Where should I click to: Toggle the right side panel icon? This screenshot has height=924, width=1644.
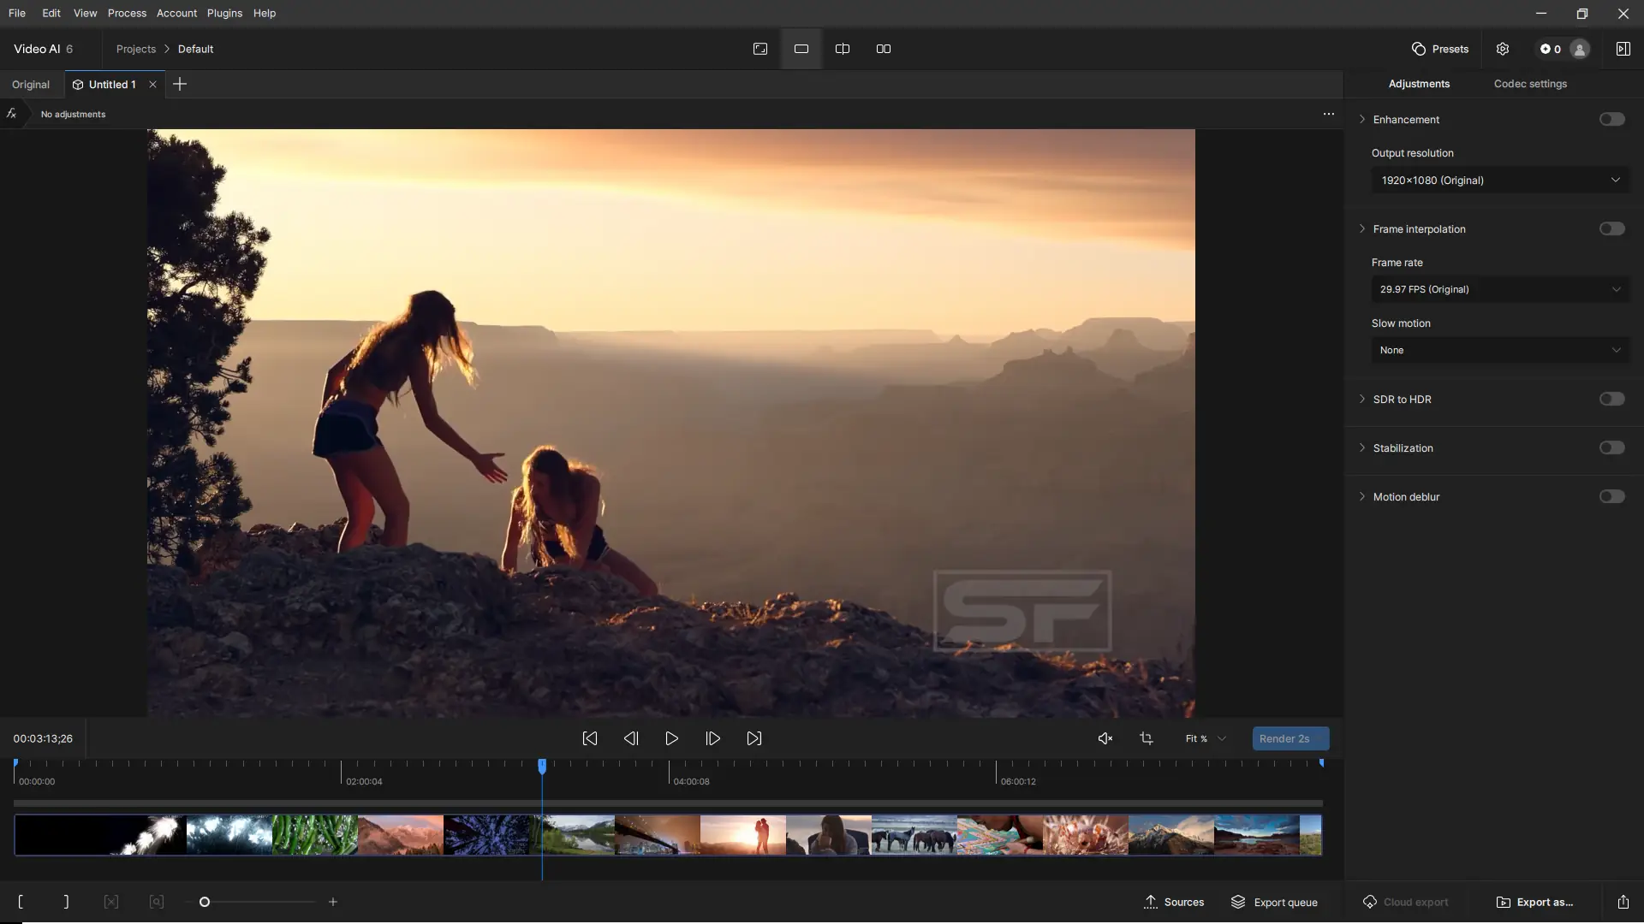[1623, 49]
